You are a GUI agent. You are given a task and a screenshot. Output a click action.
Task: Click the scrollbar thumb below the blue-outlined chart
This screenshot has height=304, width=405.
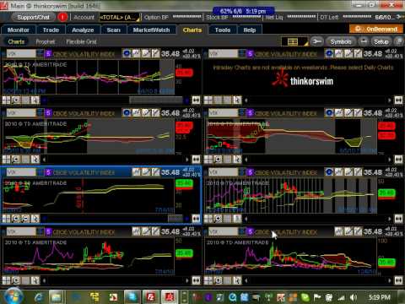coord(175,219)
